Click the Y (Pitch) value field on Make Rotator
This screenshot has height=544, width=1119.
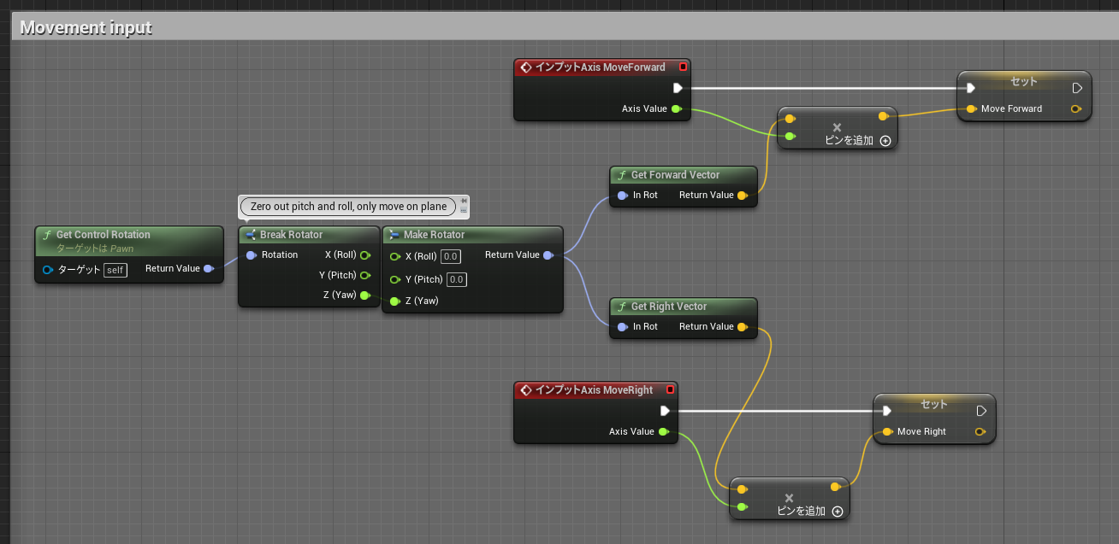[x=457, y=279]
